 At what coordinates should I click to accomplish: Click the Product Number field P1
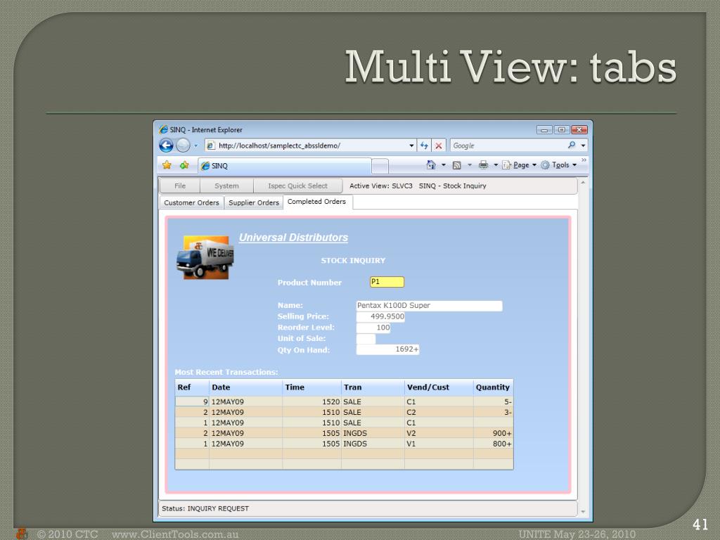[387, 282]
